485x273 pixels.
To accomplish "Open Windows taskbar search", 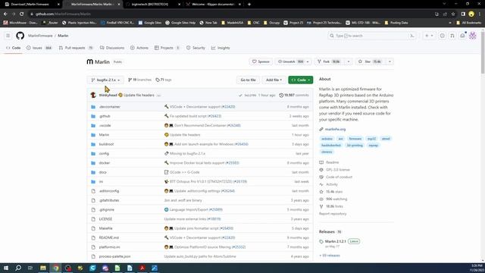I will pyautogui.click(x=18, y=268).
